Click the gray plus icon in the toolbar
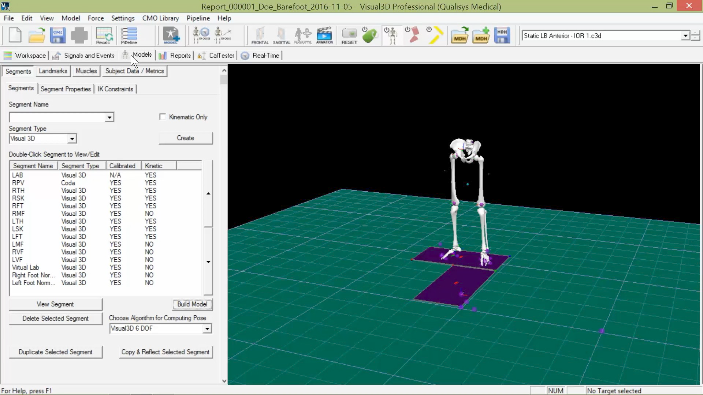 [79, 35]
